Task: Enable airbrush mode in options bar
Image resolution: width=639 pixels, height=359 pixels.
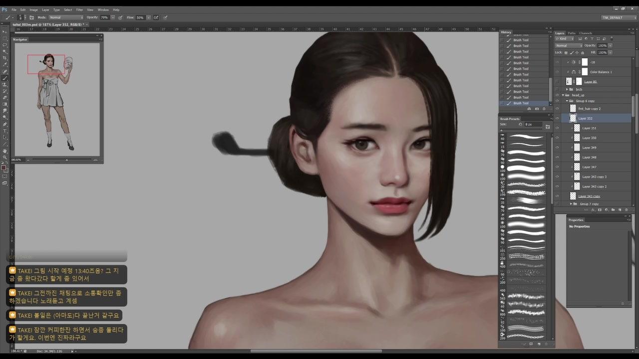Action: tap(156, 17)
